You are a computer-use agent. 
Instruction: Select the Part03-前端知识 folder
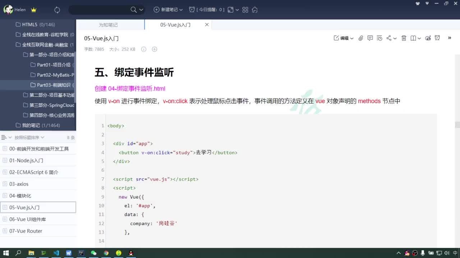tap(38, 85)
